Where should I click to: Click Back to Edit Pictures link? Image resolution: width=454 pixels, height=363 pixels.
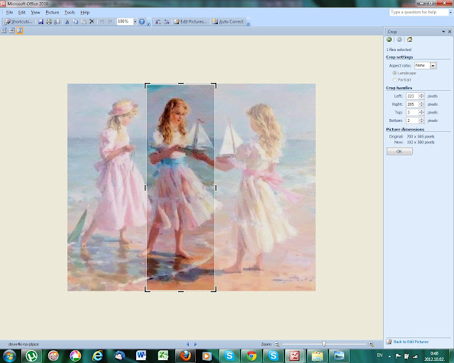pos(411,342)
